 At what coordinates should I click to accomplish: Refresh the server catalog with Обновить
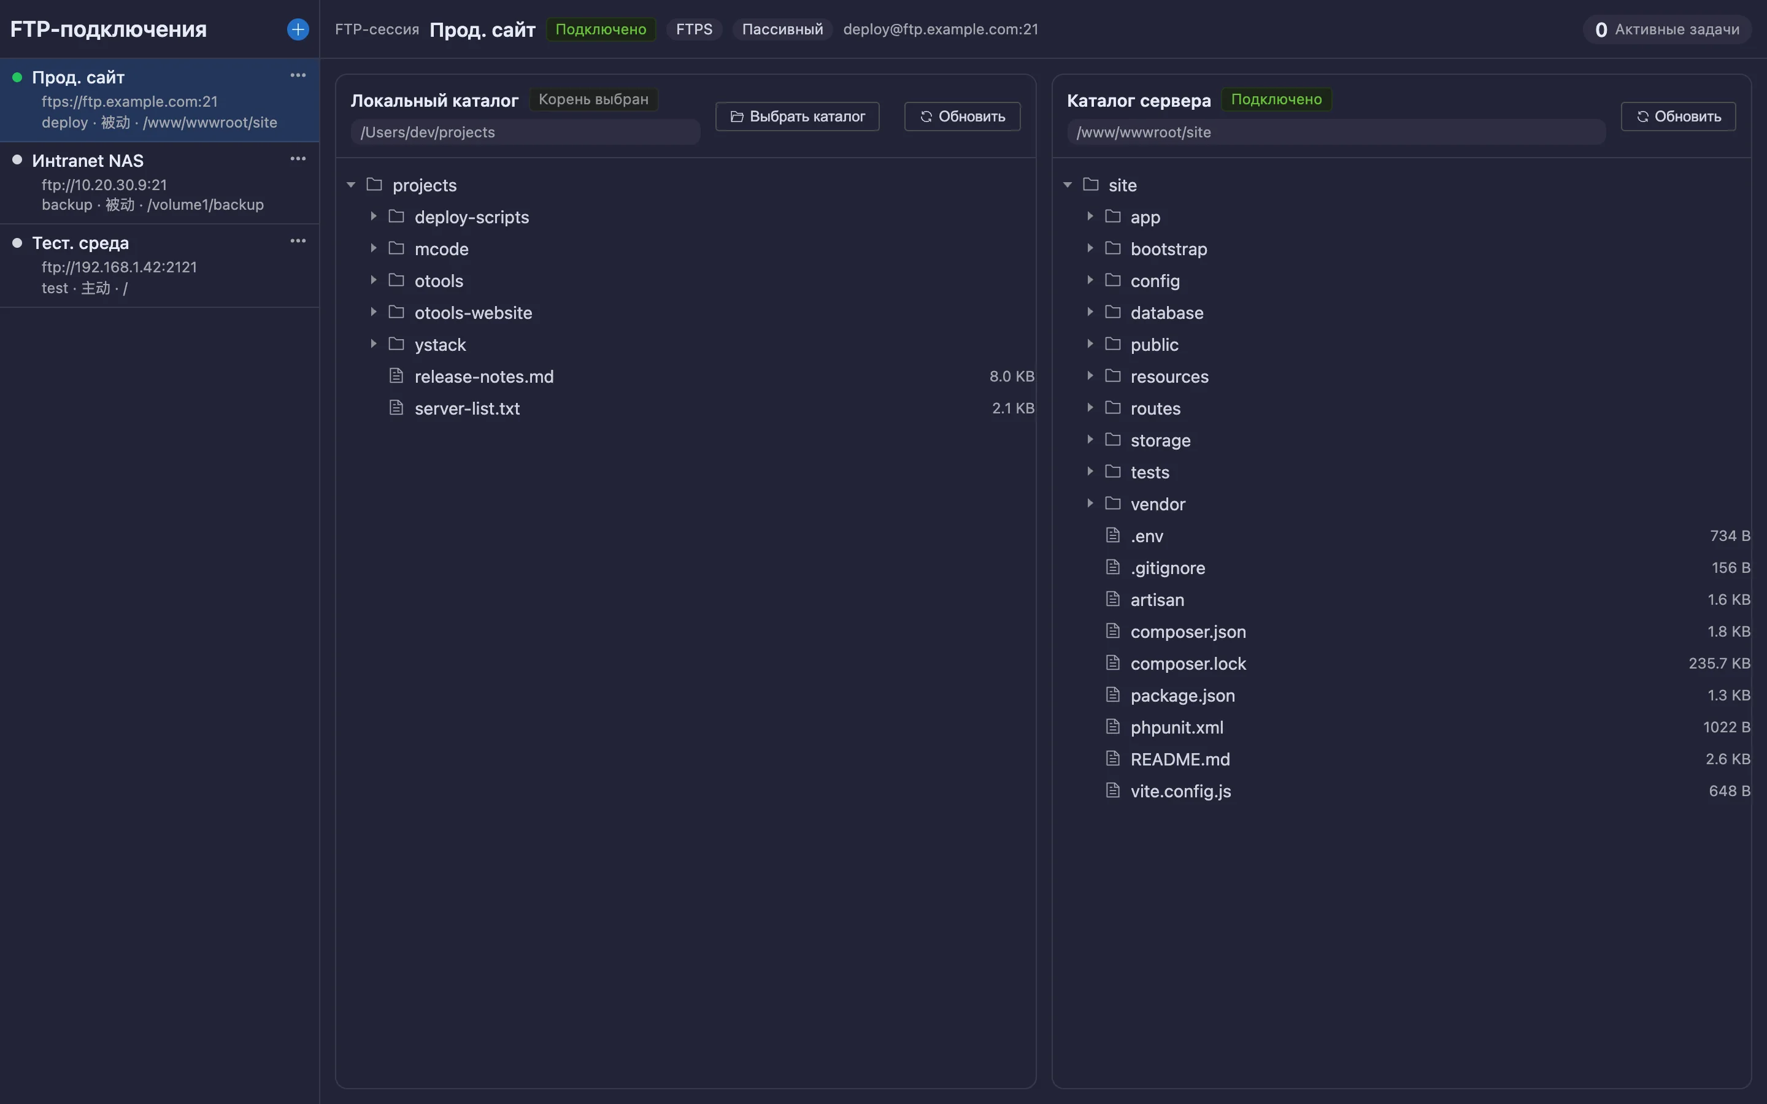coord(1678,117)
